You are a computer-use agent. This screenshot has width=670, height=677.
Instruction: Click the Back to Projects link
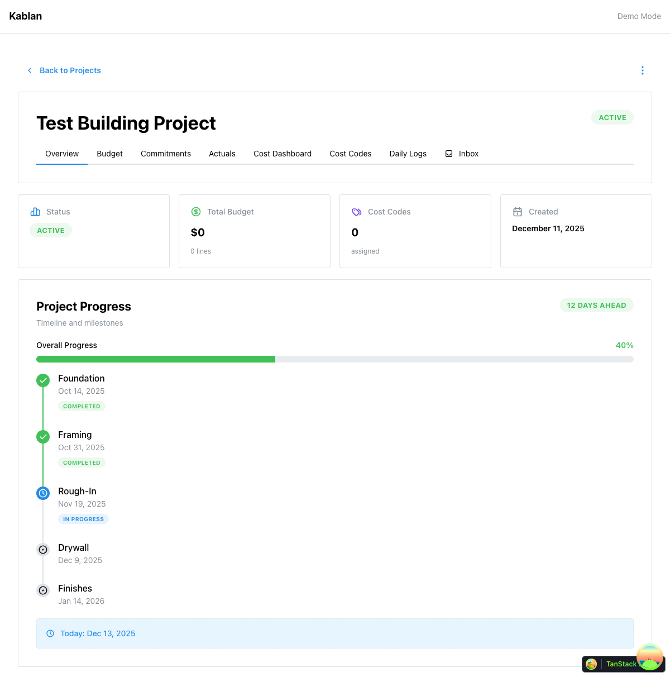click(70, 70)
